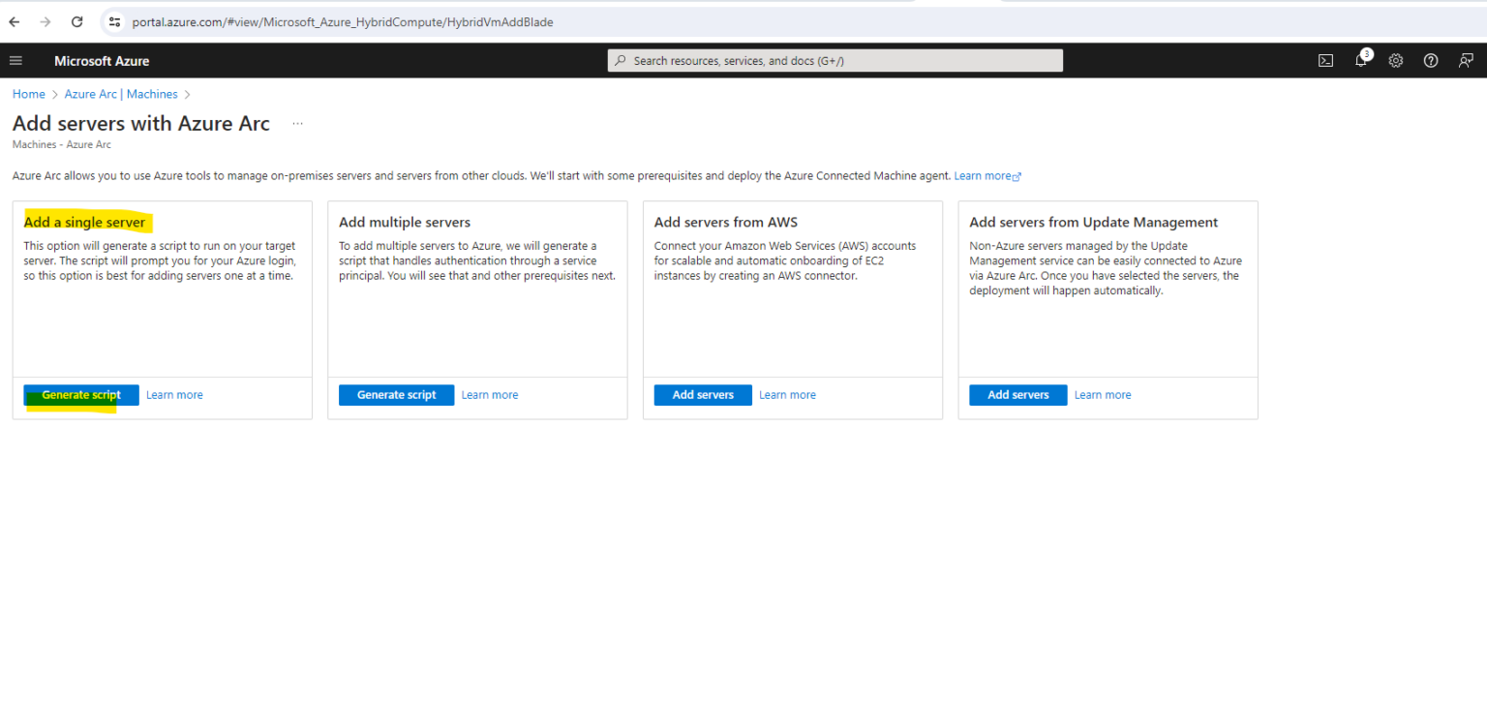1487x701 pixels.
Task: Open the Azure portal hamburger menu
Action: pos(15,61)
